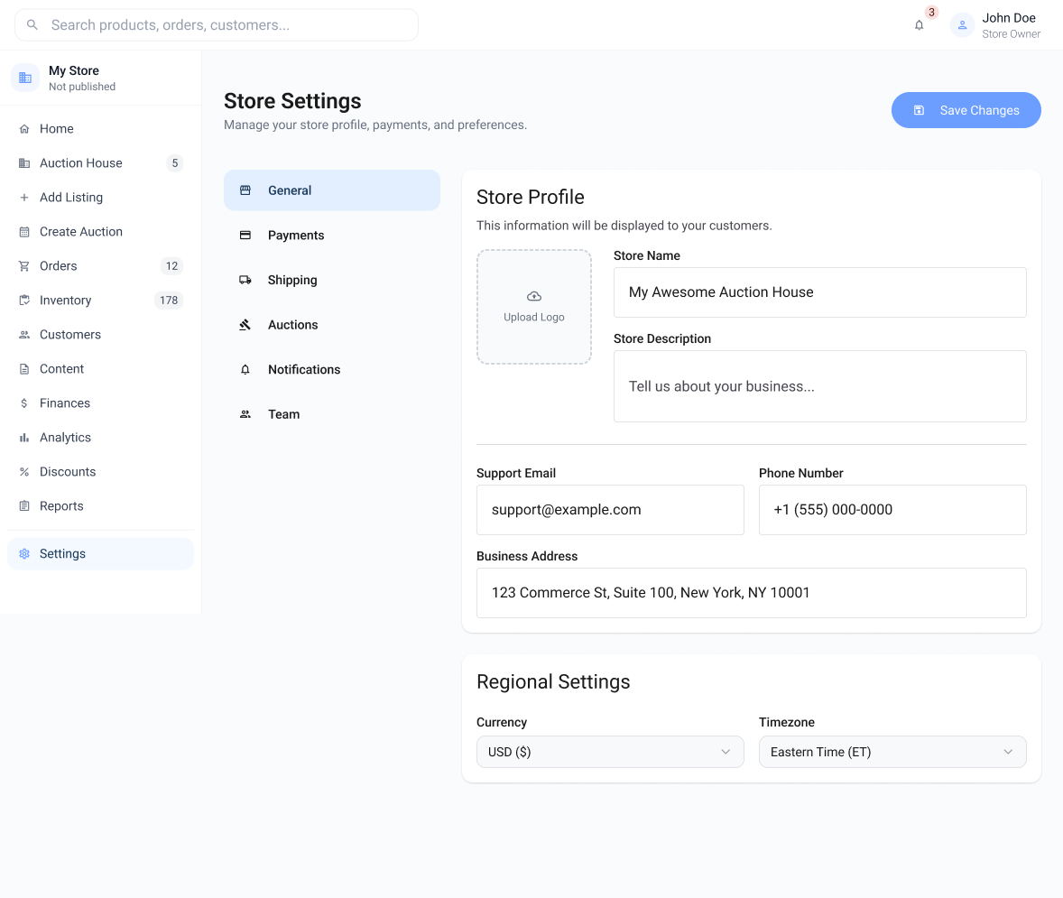Switch to the General settings tab

(332, 190)
